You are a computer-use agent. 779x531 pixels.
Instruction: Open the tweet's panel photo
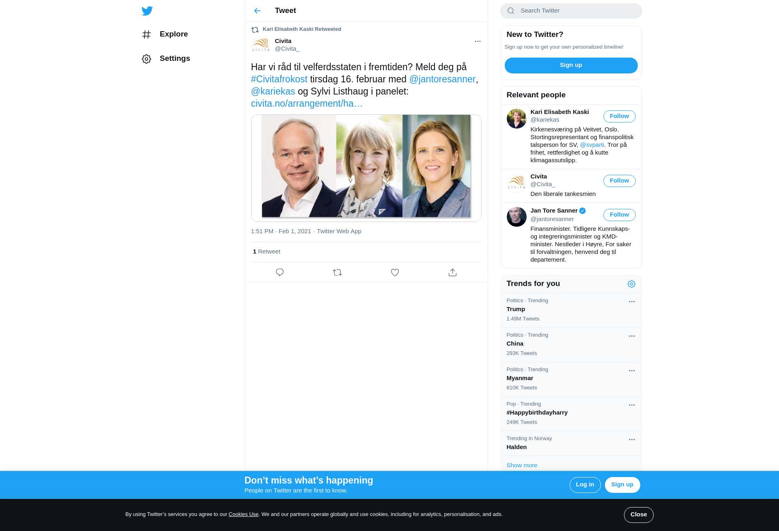(366, 168)
